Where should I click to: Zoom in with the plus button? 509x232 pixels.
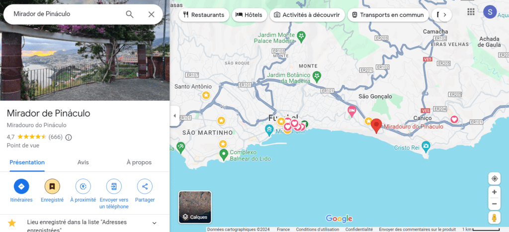tap(495, 192)
